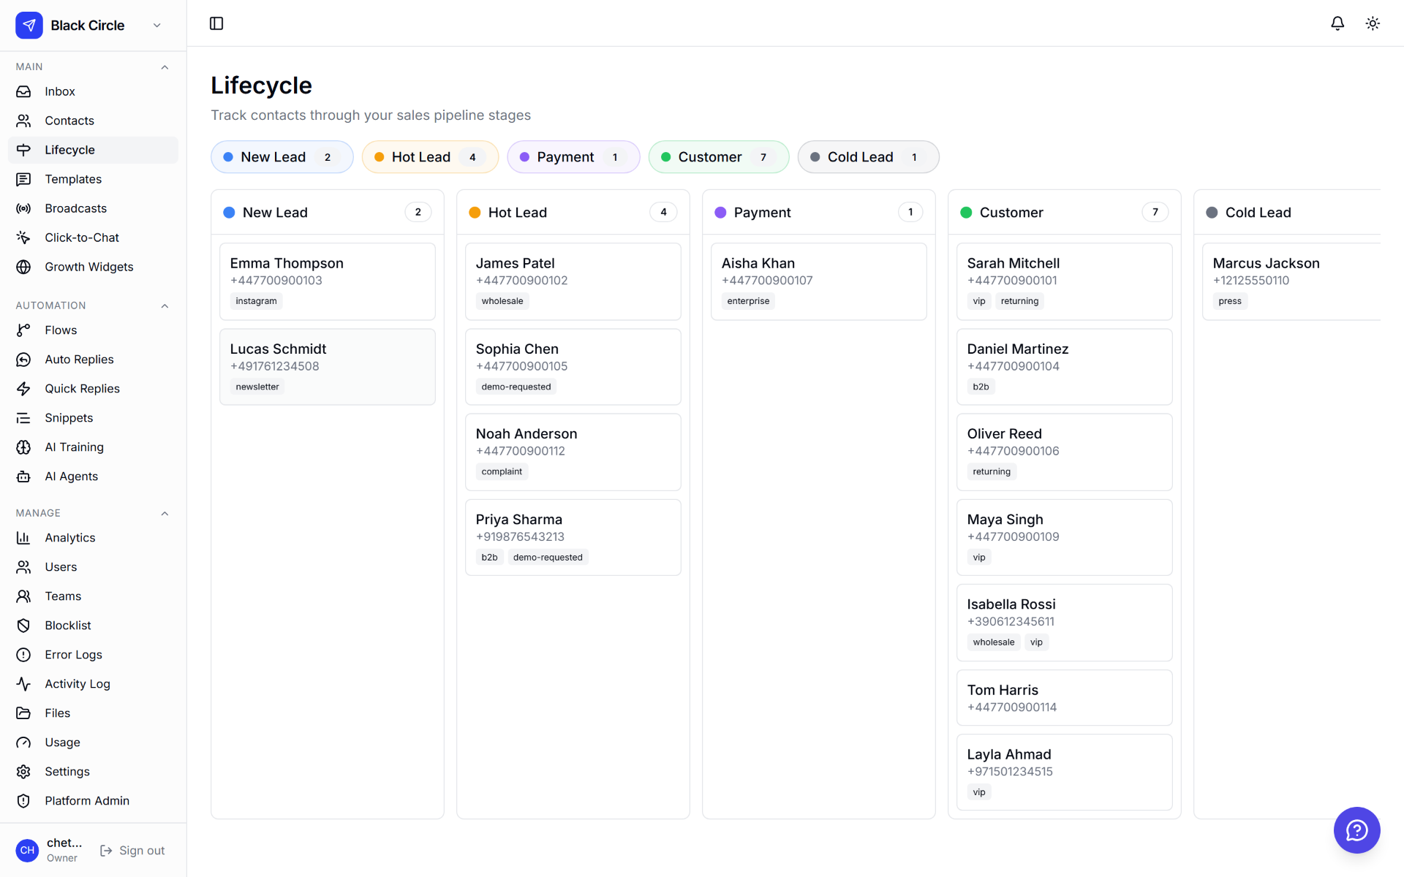Open the notifications bell
The width and height of the screenshot is (1404, 877).
(x=1337, y=23)
